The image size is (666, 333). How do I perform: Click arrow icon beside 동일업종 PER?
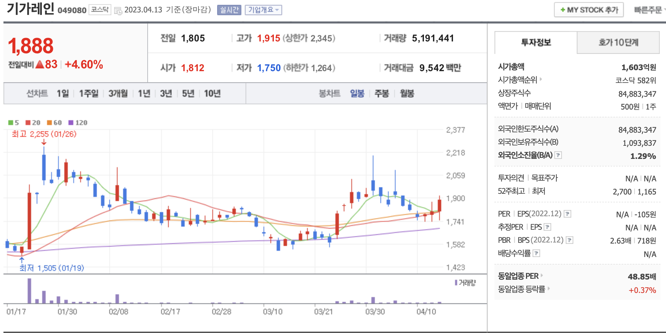(542, 276)
